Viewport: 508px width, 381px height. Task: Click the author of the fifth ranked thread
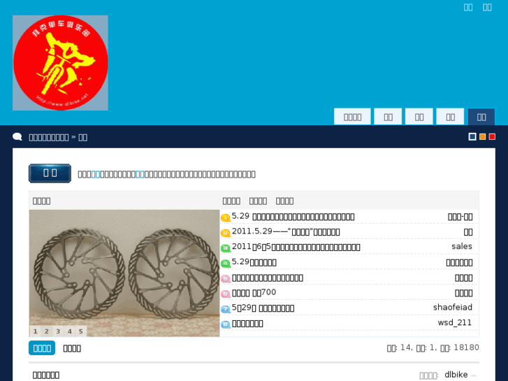coord(463,278)
